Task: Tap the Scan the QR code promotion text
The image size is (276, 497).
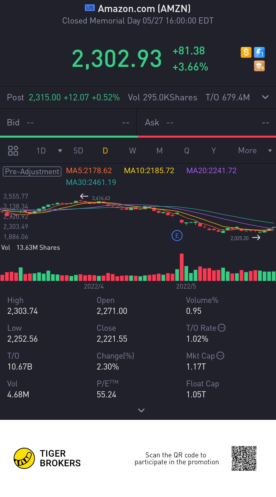Action: [x=177, y=458]
